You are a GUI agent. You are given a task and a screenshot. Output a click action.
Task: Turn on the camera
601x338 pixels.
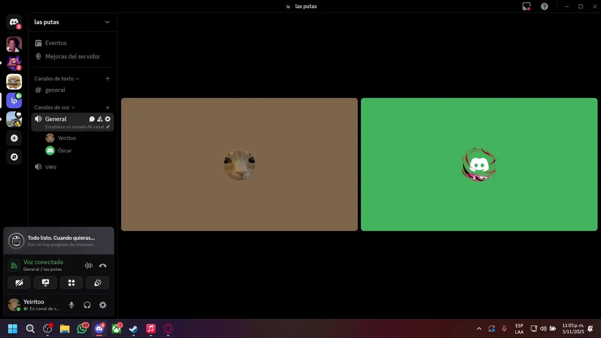(x=19, y=283)
